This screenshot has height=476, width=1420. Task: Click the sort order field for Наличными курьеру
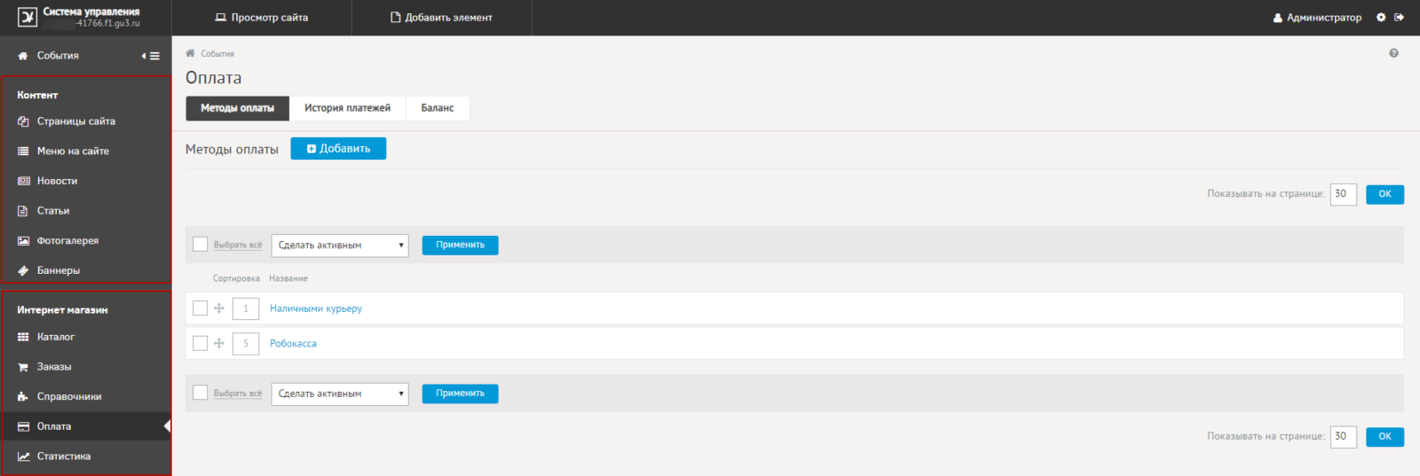[246, 308]
